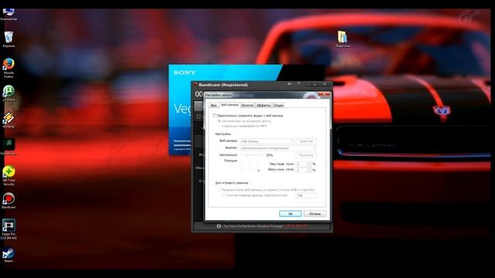This screenshot has width=495, height=278.
Task: Click the key icon in Bandicam title bar
Action: coord(290,84)
